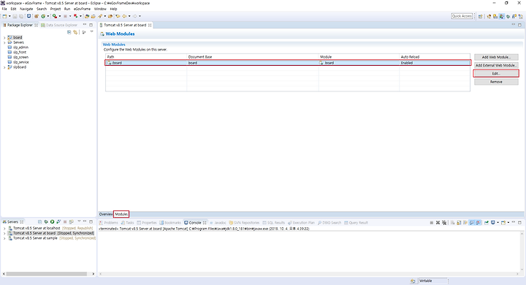Expand the slpBoard project node

tap(4, 67)
